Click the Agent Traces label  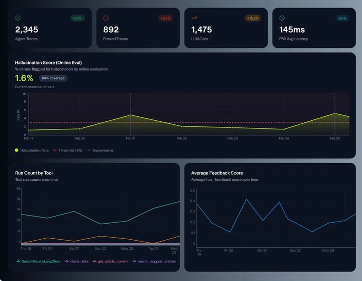(x=26, y=39)
